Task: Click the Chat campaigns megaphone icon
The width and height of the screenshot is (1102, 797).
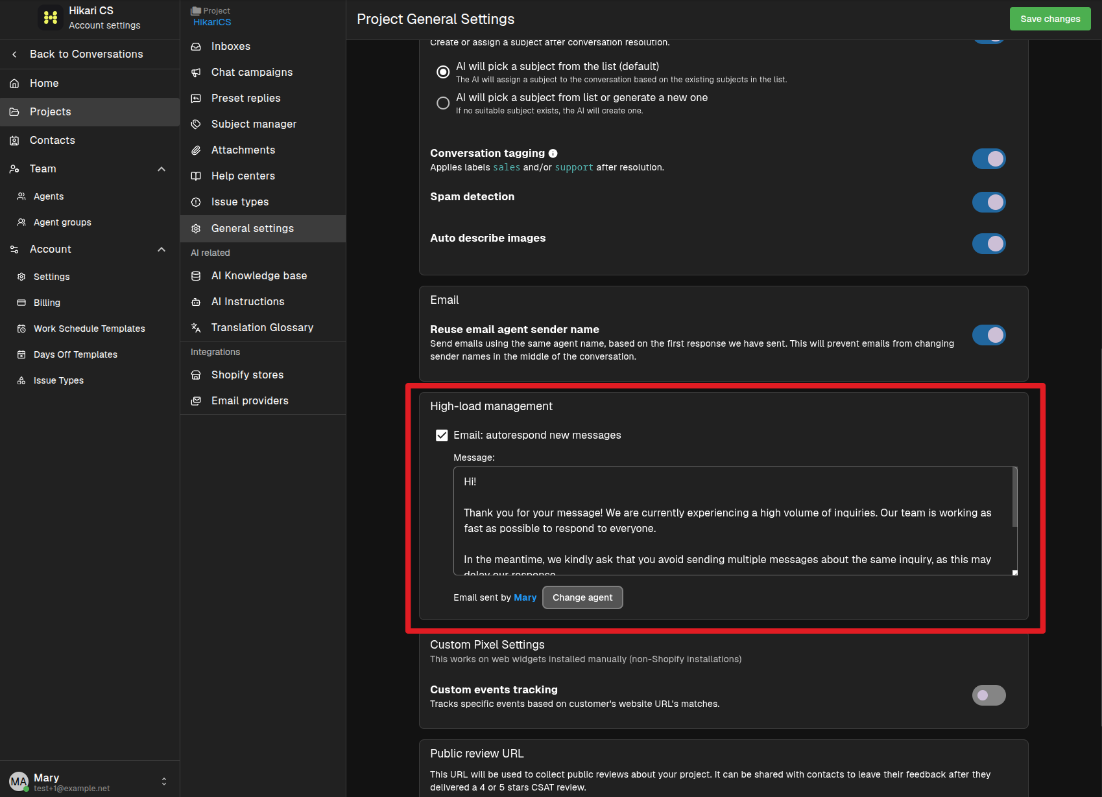Action: [x=196, y=73]
